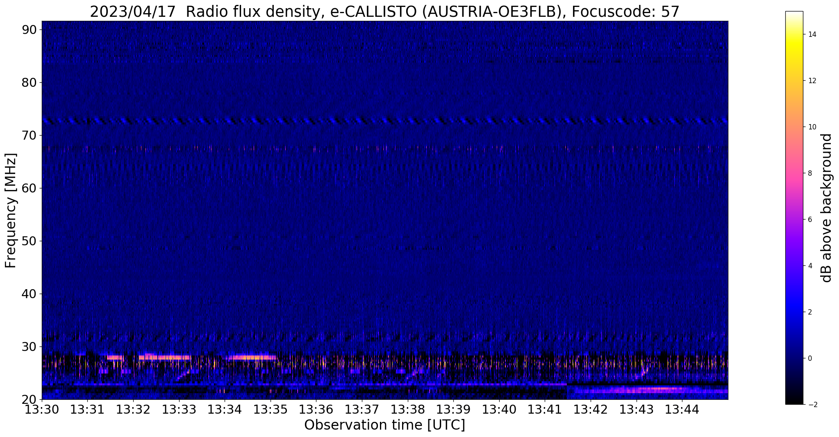Click the 90 MHz frequency tick label

click(x=29, y=29)
